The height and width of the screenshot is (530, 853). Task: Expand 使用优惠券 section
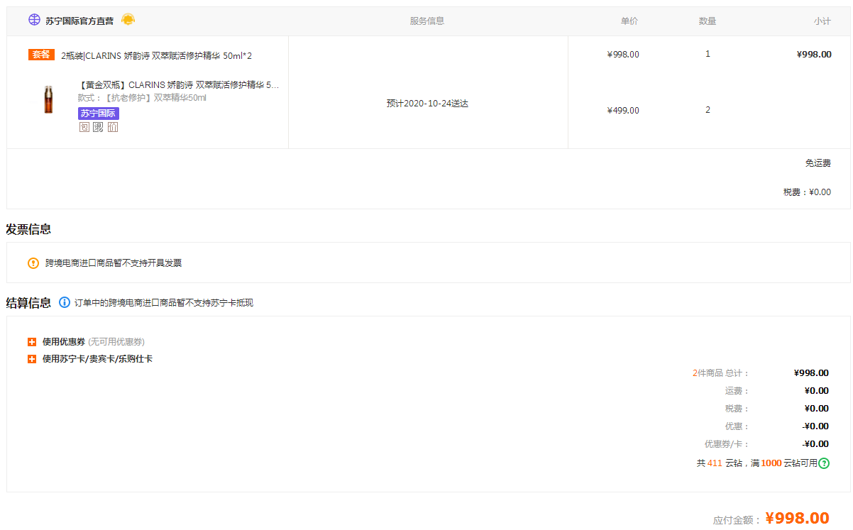[32, 342]
